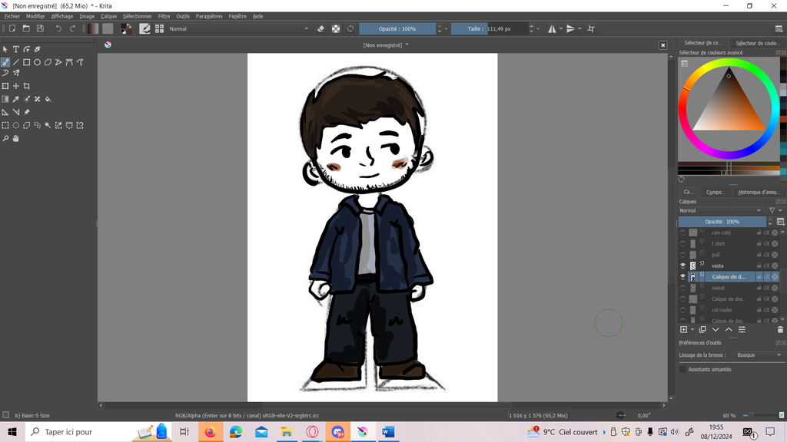Image resolution: width=787 pixels, height=442 pixels.
Task: Open the layer blending mode dropdown
Action: (x=719, y=210)
